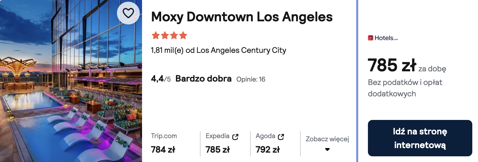Open the Opinie: 16 reviews

tap(251, 79)
